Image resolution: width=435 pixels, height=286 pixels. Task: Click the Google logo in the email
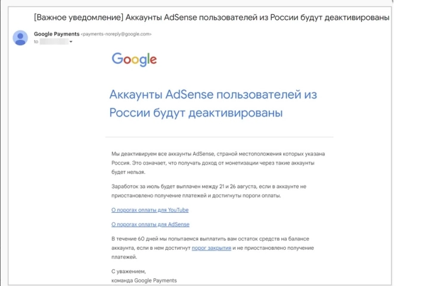tap(134, 59)
